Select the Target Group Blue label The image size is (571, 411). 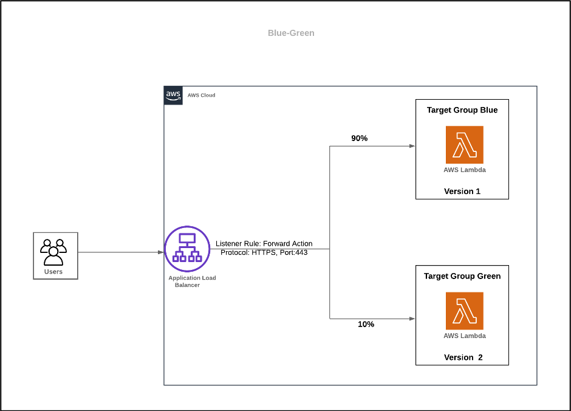click(x=462, y=110)
